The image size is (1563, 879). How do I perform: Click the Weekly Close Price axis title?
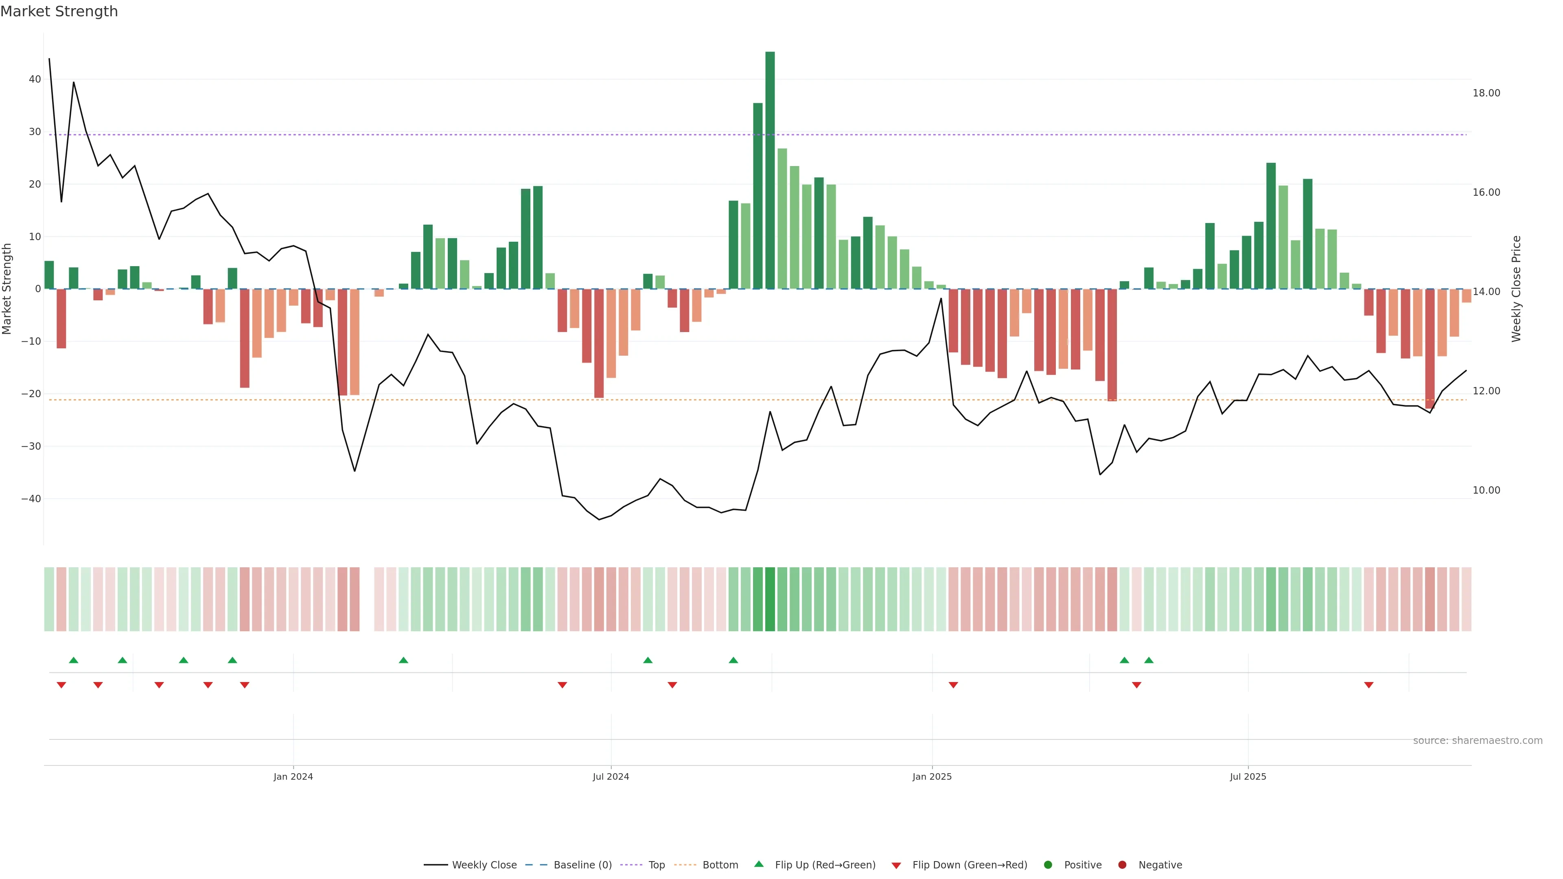click(x=1516, y=289)
